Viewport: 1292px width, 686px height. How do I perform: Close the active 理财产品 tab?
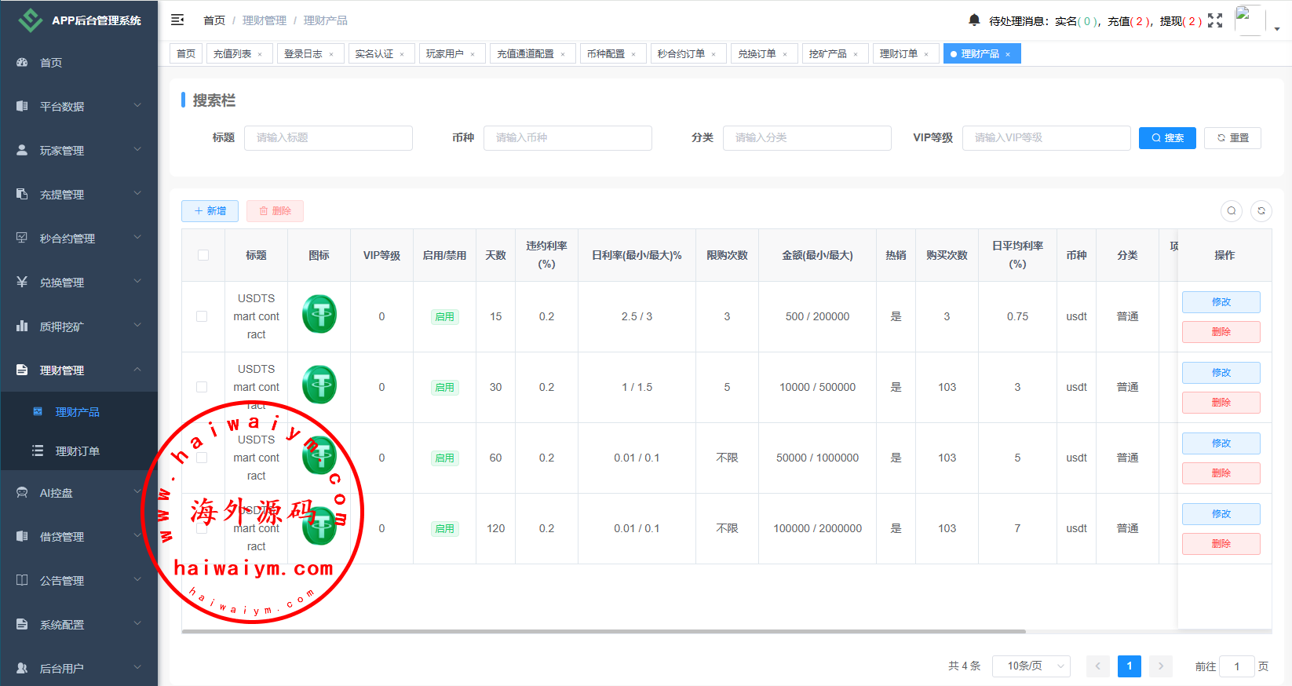point(1008,54)
